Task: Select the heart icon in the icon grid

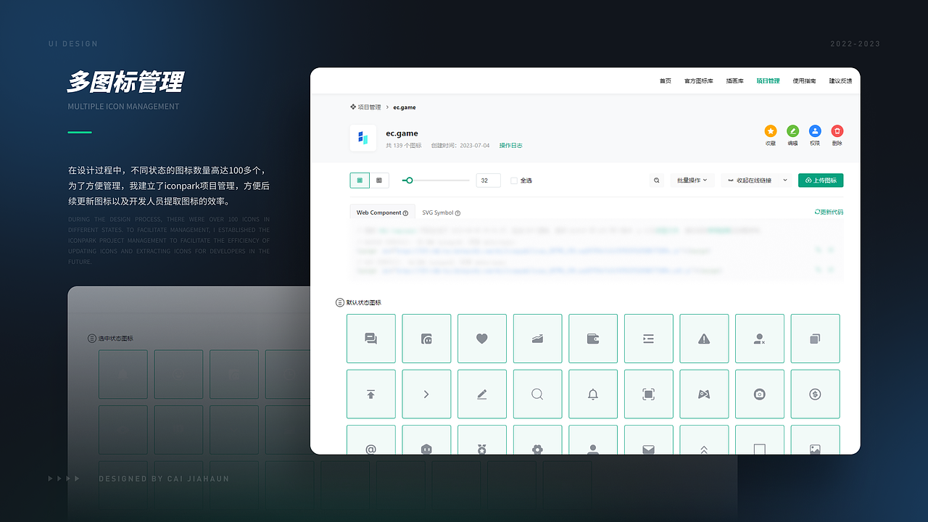Action: pyautogui.click(x=481, y=339)
